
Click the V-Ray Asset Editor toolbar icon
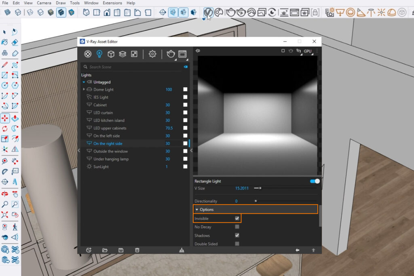(x=208, y=13)
